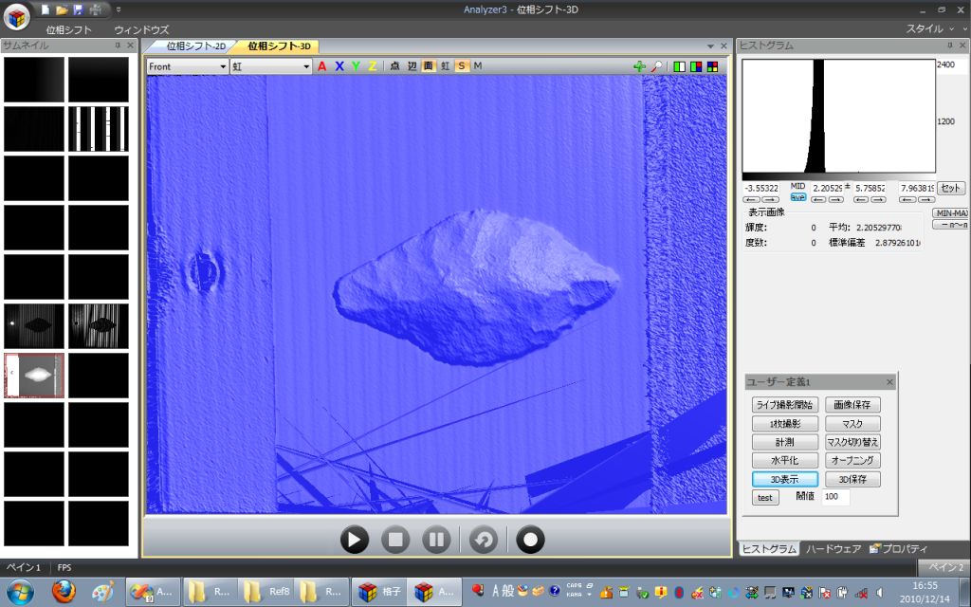The width and height of the screenshot is (971, 607).
Task: Click the Analyzer3 cube application button
Action: coord(17,17)
